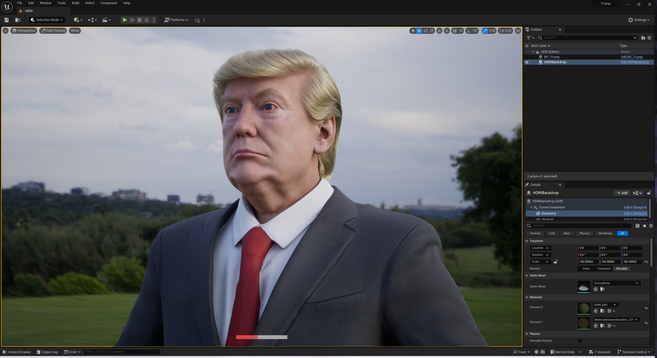Set Mobility to Movable

pyautogui.click(x=622, y=269)
